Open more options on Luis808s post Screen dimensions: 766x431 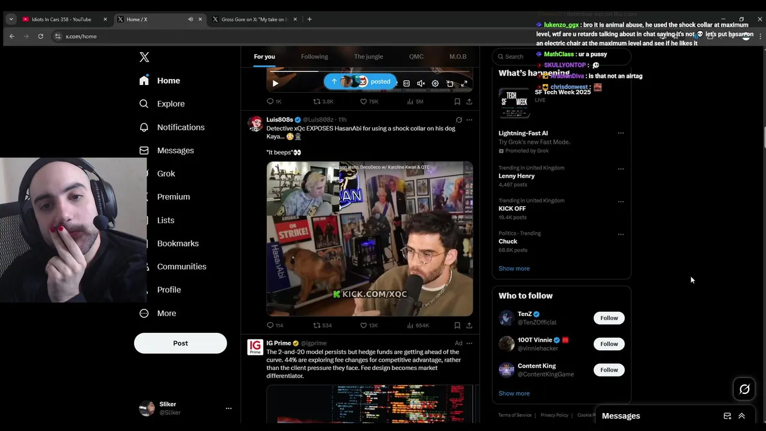tap(469, 120)
